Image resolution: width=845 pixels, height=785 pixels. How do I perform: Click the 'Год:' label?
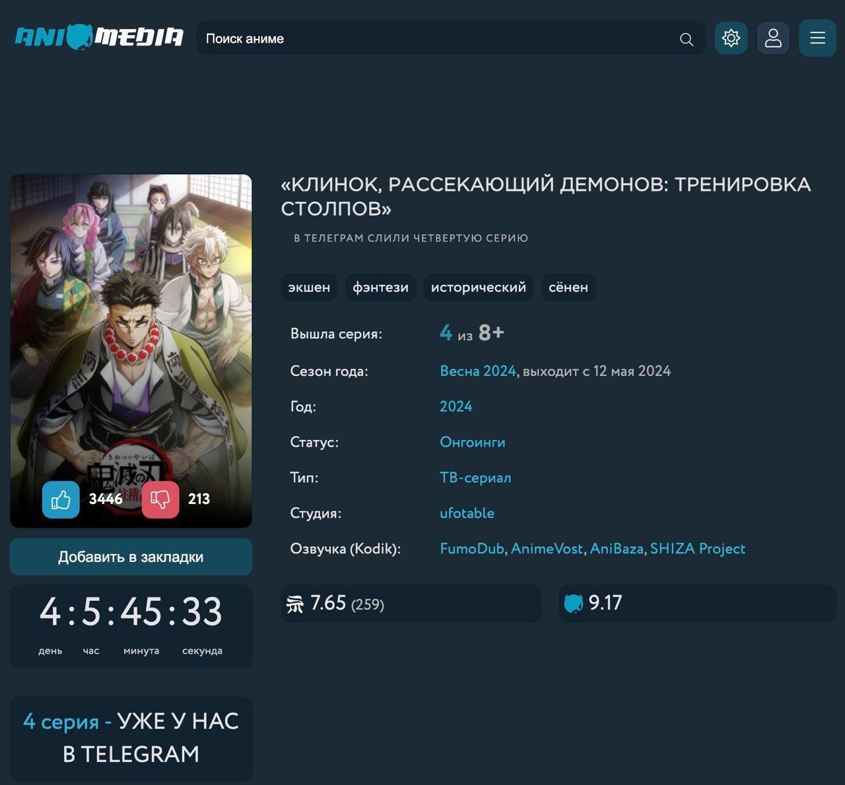pyautogui.click(x=303, y=406)
